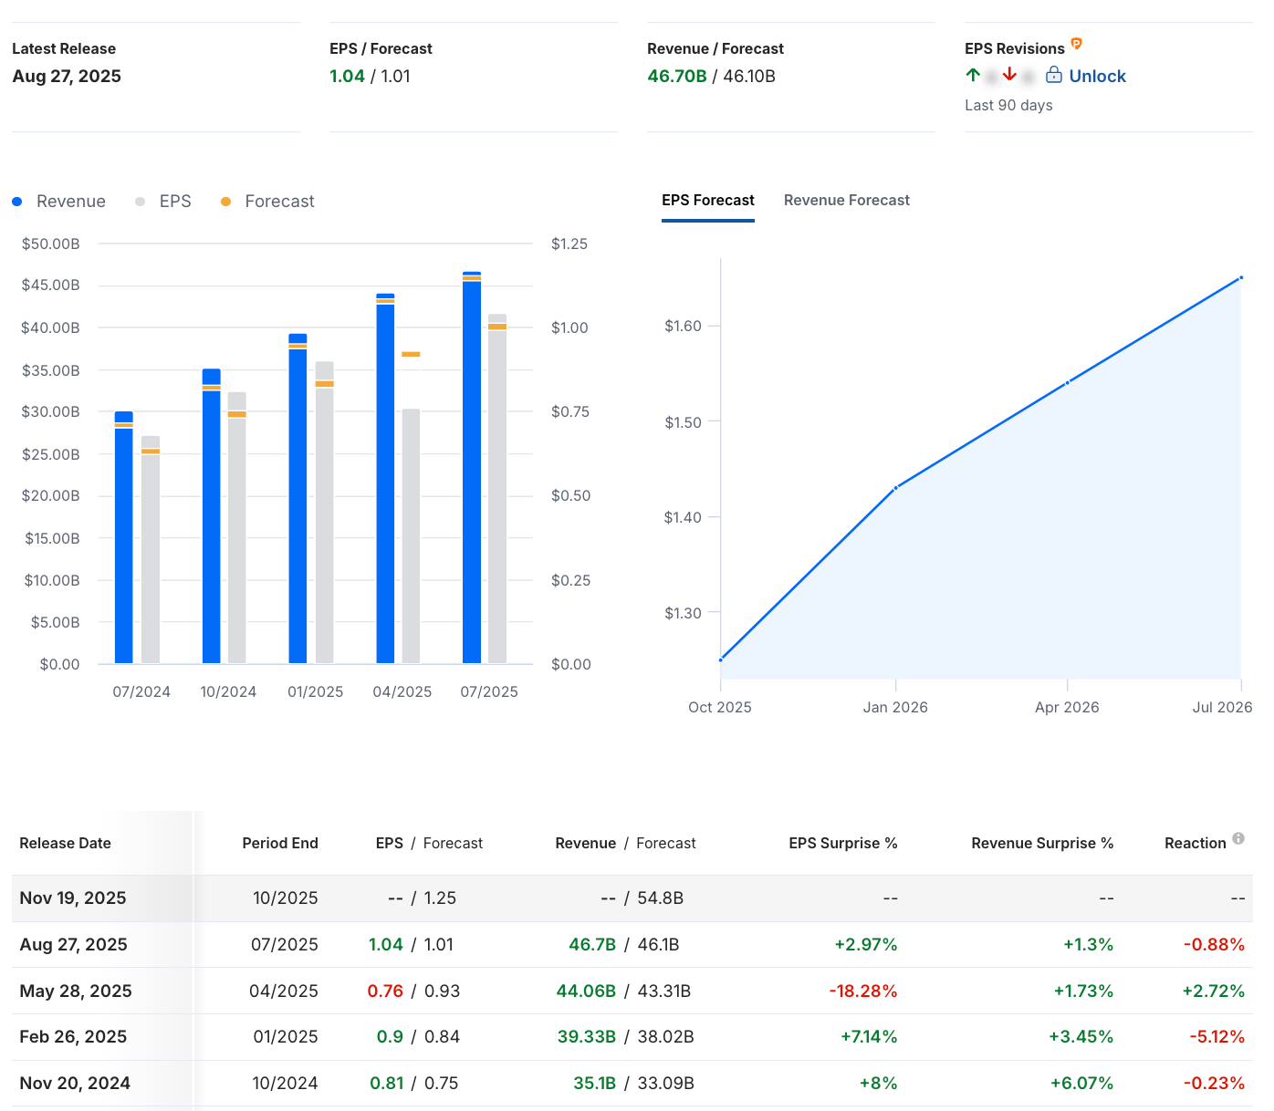1274x1111 pixels.
Task: Click the blue revenue bar for 01/2025
Action: coord(298,498)
